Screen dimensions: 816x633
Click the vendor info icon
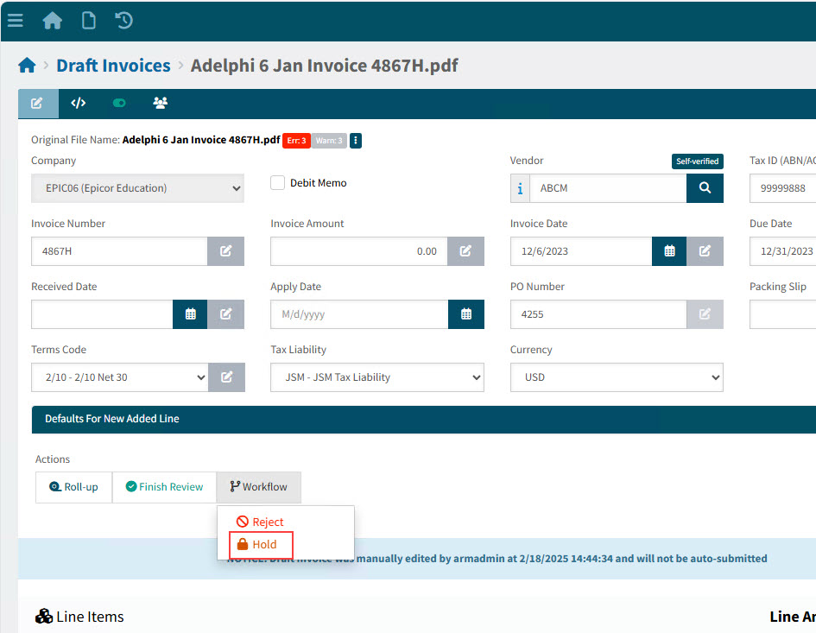520,187
